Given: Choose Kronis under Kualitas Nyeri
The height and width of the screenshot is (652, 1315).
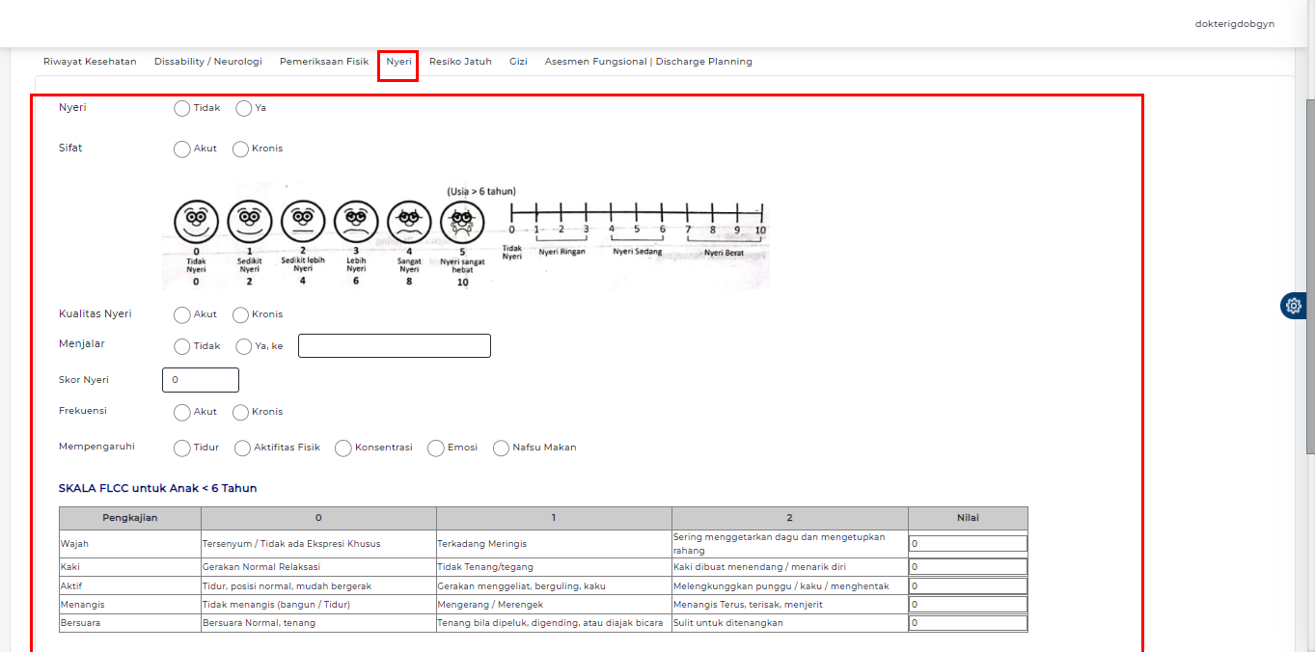Looking at the screenshot, I should (239, 314).
